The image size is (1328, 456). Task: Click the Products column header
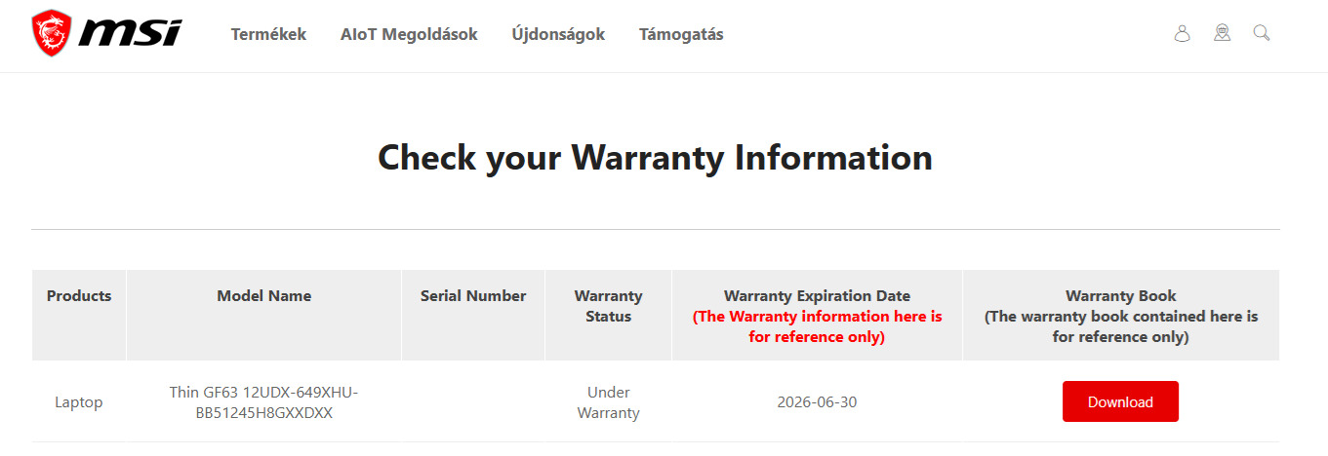79,296
